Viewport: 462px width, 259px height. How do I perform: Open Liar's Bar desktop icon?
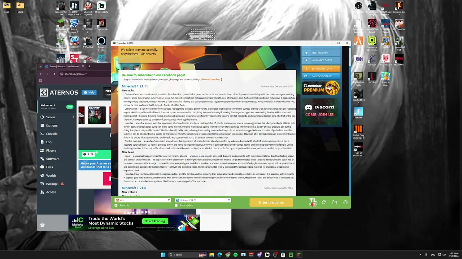(x=372, y=78)
